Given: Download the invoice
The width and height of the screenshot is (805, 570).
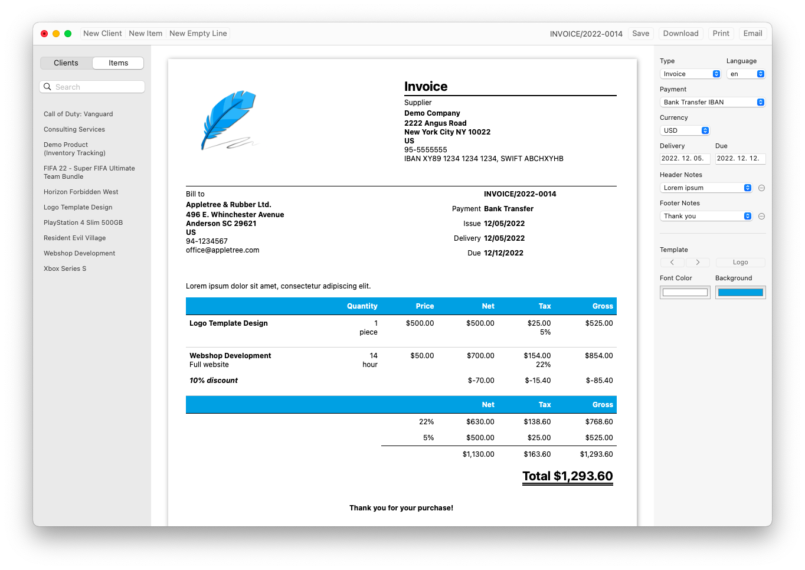Looking at the screenshot, I should [680, 34].
